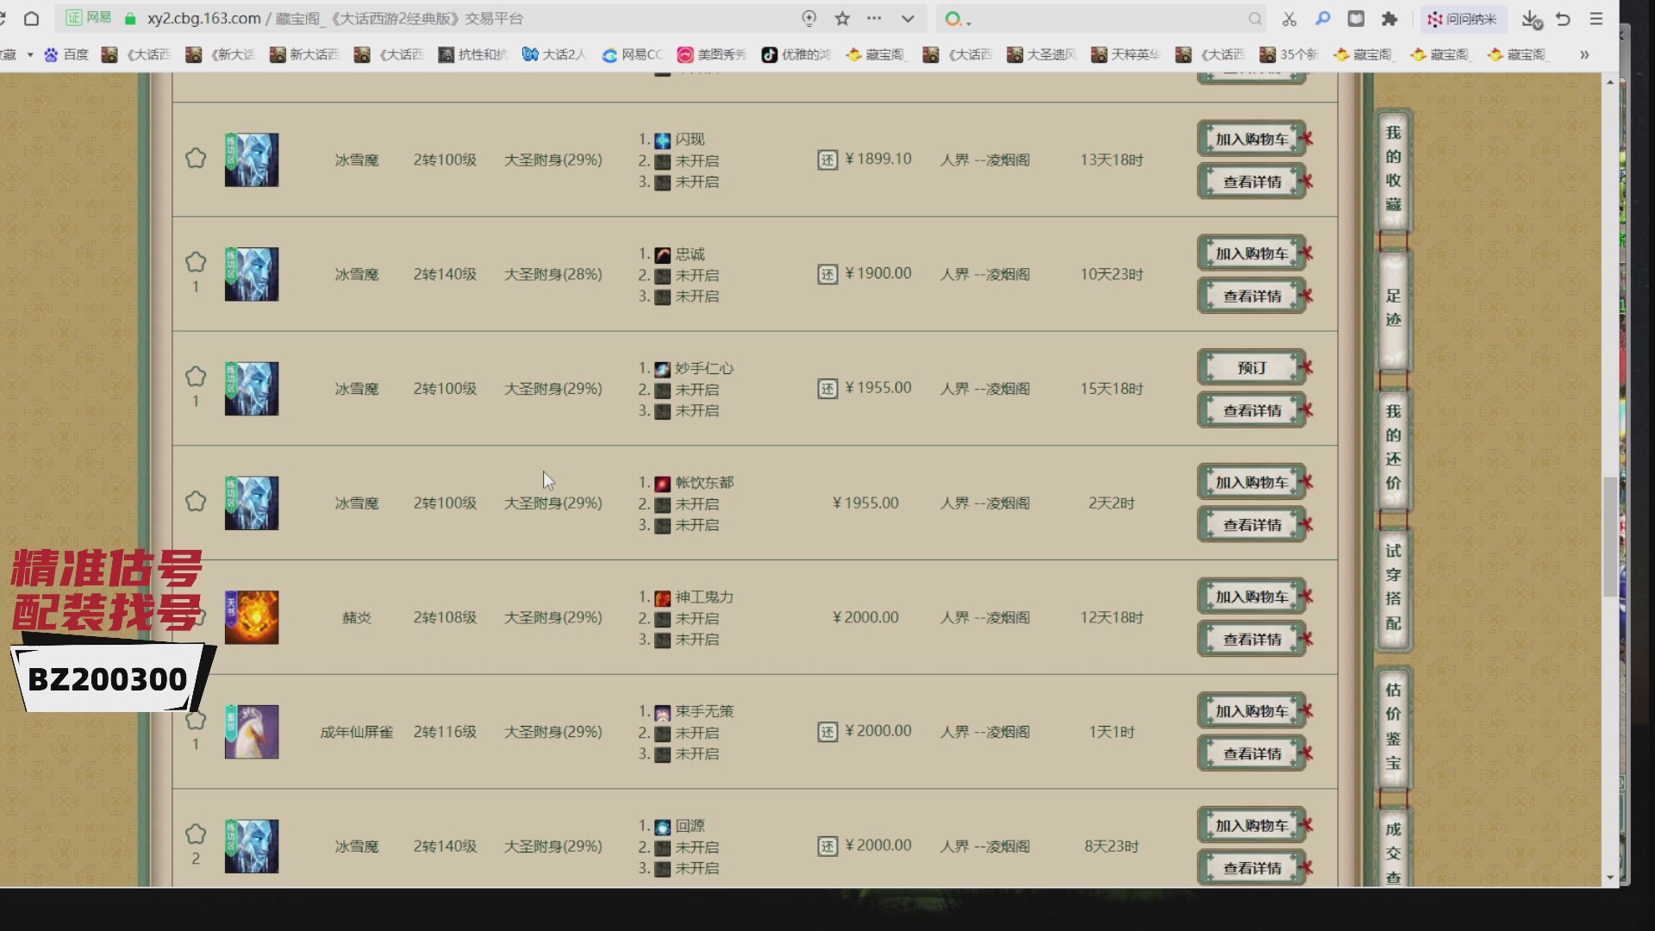Screen dimensions: 1655x931
Task: Click the scissors screenshot tool icon
Action: (x=1289, y=18)
